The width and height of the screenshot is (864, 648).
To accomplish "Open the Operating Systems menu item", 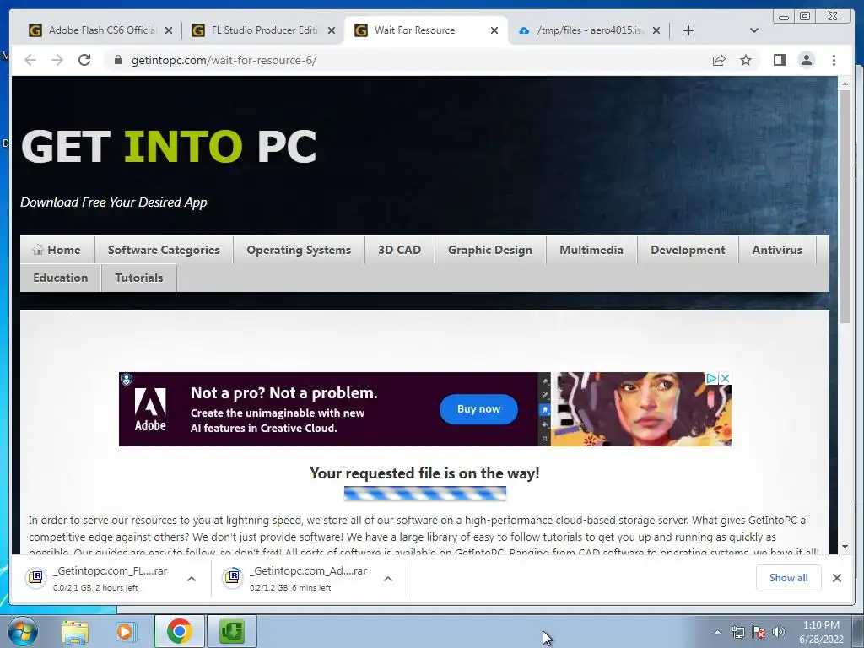I will pyautogui.click(x=299, y=250).
